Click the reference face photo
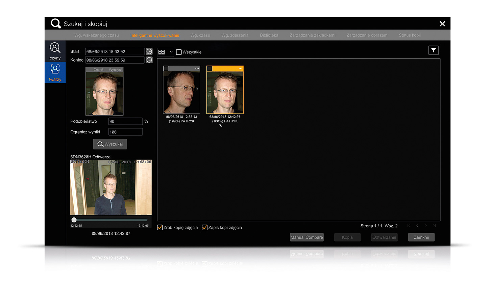The image size is (490, 306). tap(104, 94)
